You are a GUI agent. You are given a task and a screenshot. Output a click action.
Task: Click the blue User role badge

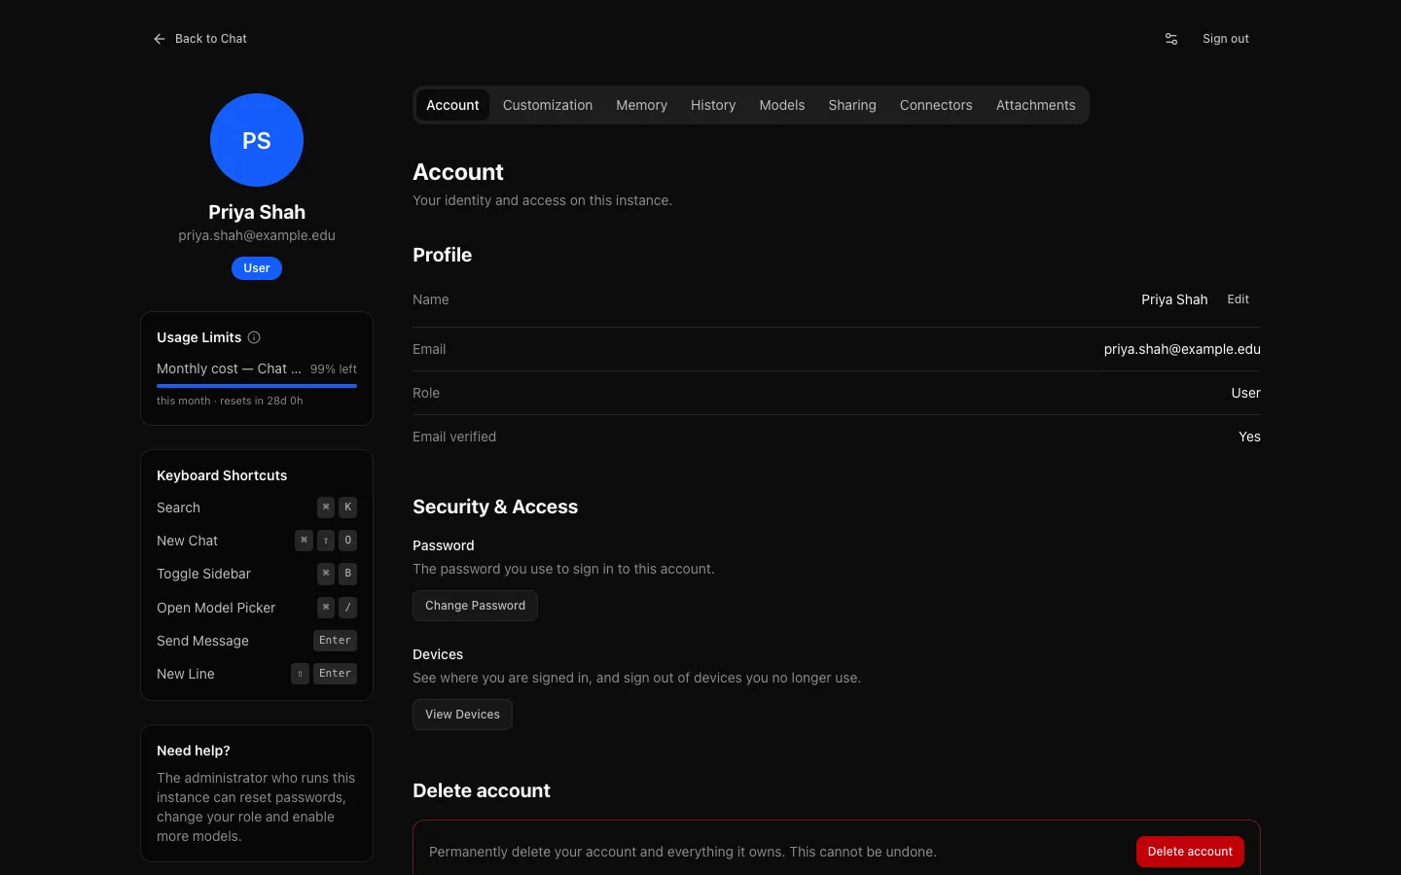(x=257, y=268)
